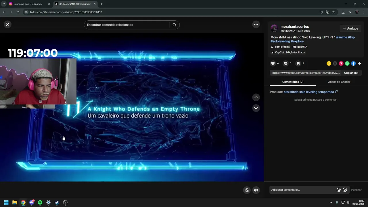
Task: Repost the video with yellow icon
Action: pyautogui.click(x=329, y=64)
